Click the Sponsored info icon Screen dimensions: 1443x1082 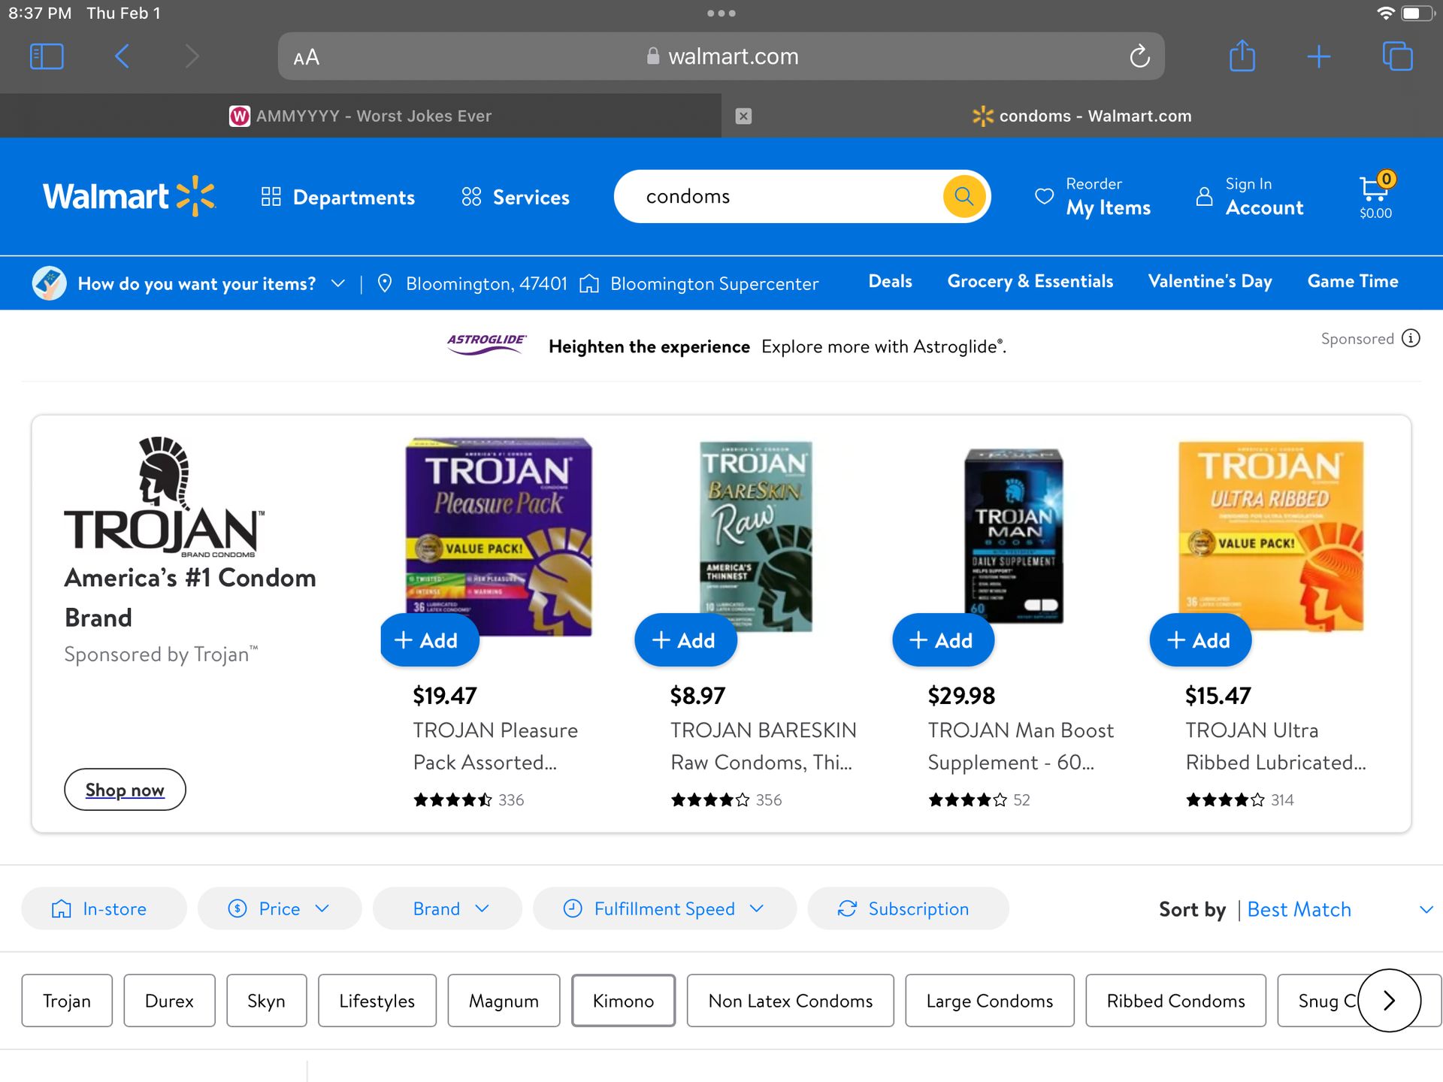click(1411, 338)
